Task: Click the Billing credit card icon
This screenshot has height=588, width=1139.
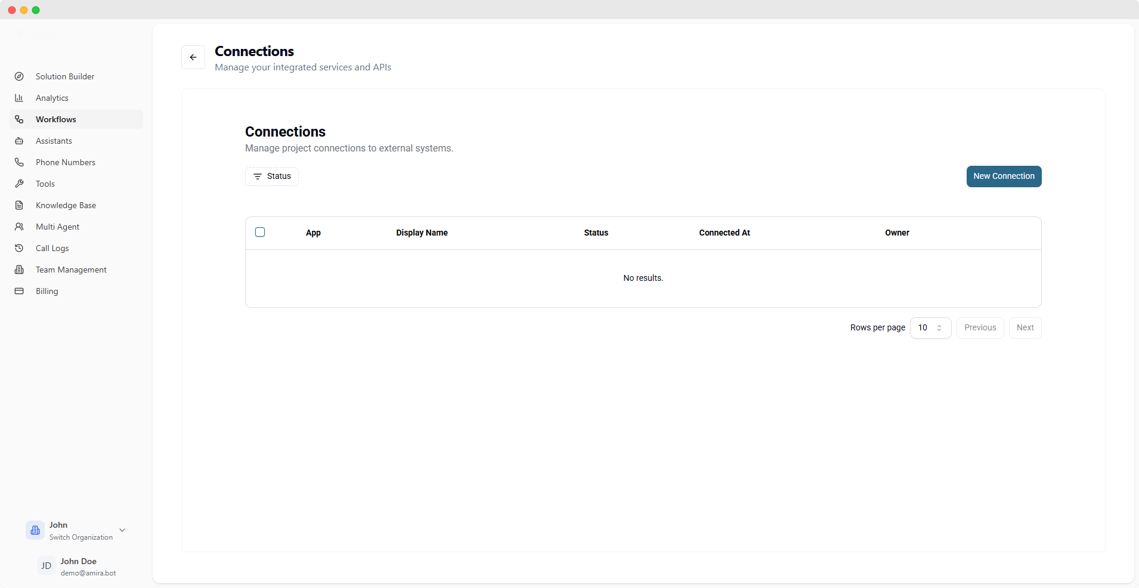Action: tap(19, 291)
